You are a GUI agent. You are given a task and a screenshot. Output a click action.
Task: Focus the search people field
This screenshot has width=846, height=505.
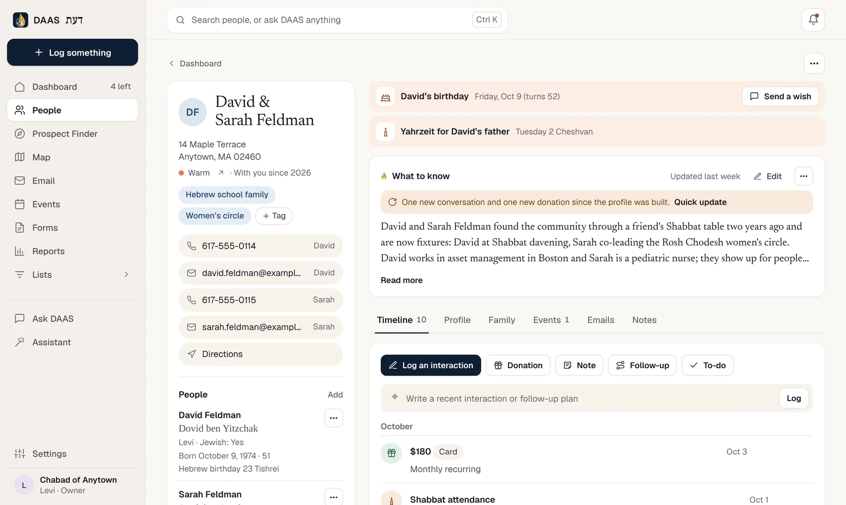click(337, 20)
